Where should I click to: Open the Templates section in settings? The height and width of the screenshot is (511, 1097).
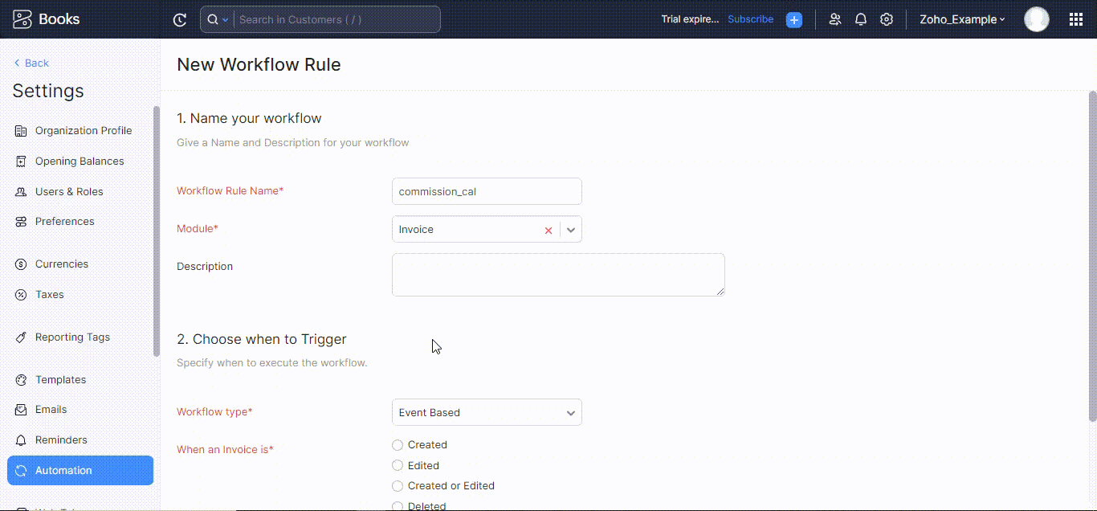pos(61,379)
